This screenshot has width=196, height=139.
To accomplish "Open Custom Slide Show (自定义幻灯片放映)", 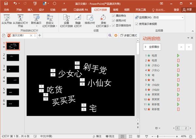I will coord(50,21).
